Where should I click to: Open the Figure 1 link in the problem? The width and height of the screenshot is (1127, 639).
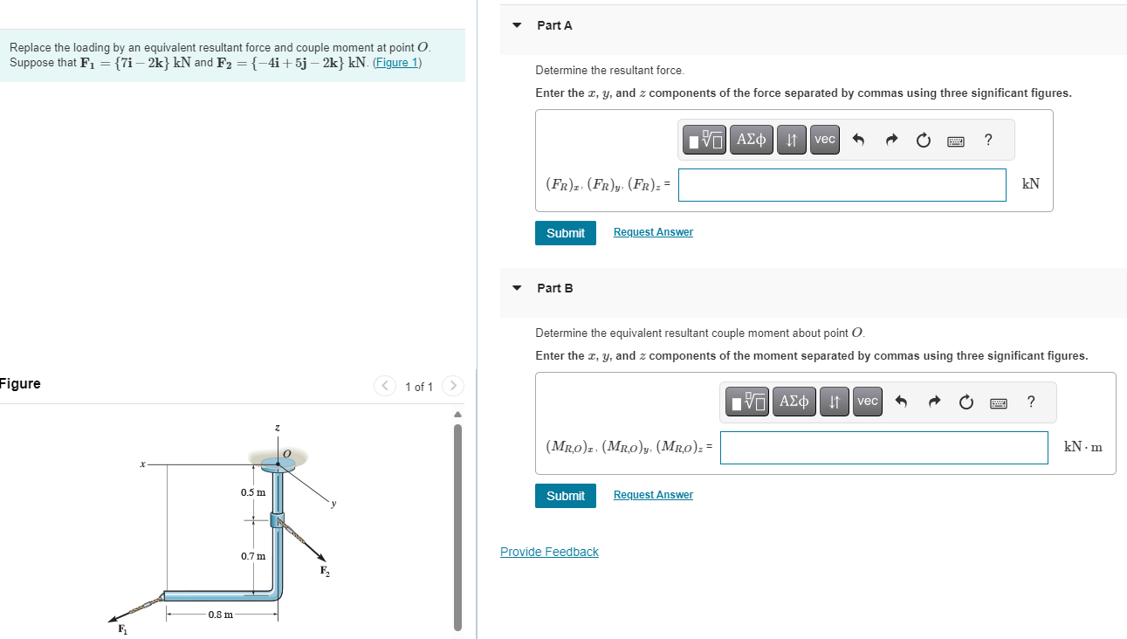pos(396,62)
